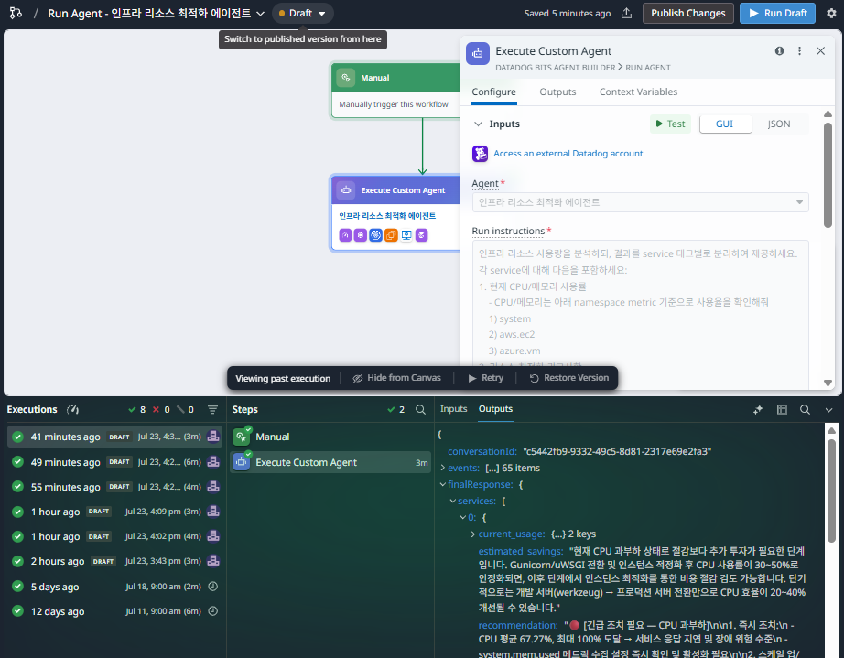
Task: Collapse the finalResponse node
Action: click(x=443, y=484)
